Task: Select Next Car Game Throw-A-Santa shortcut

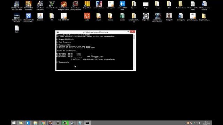Action: (x=157, y=18)
